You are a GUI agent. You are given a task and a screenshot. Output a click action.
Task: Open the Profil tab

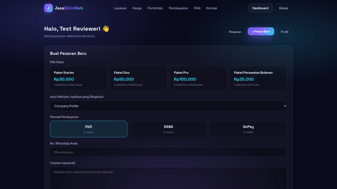click(285, 32)
